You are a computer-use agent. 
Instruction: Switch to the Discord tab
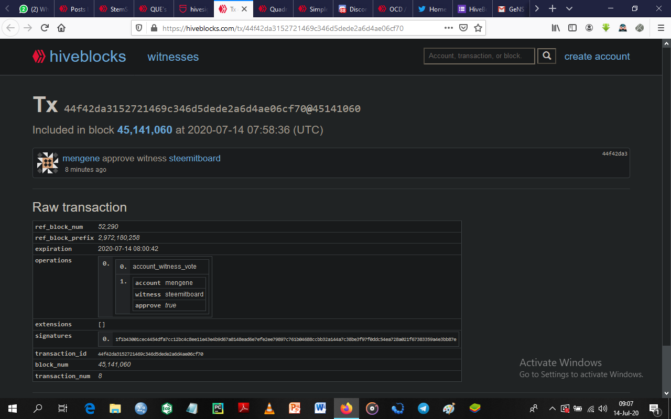(x=353, y=9)
